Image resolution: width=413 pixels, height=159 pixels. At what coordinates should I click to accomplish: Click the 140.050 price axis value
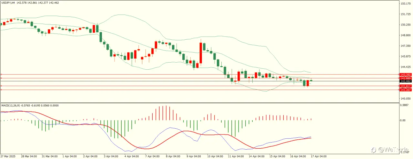pos(405,98)
